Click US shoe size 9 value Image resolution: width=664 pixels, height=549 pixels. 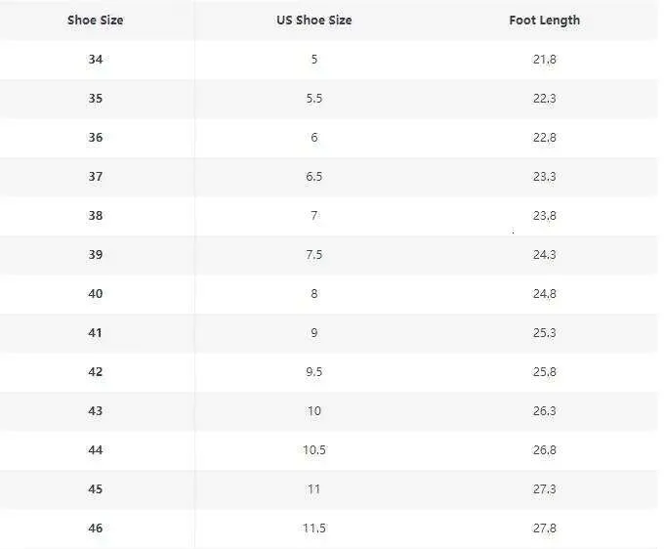314,333
